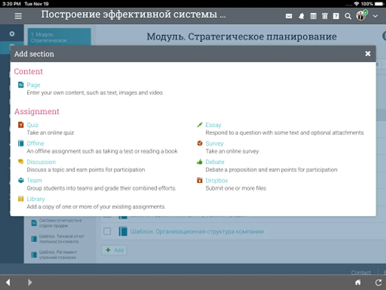Viewport: 386px width, 290px height.
Task: Open the user avatar profile
Action: click(x=362, y=15)
